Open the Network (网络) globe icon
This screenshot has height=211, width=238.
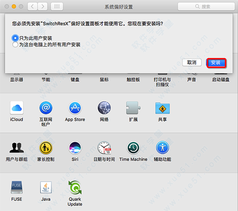pyautogui.click(x=104, y=108)
